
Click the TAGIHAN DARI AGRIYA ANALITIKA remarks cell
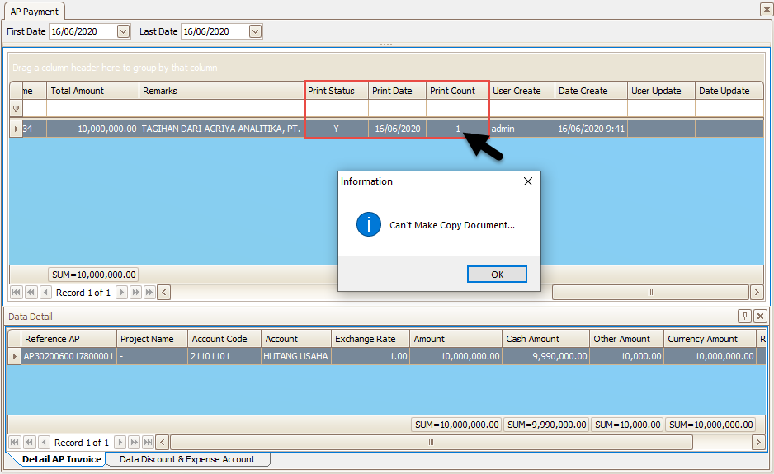221,129
